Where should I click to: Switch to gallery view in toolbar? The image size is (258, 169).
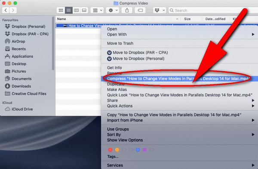84,10
